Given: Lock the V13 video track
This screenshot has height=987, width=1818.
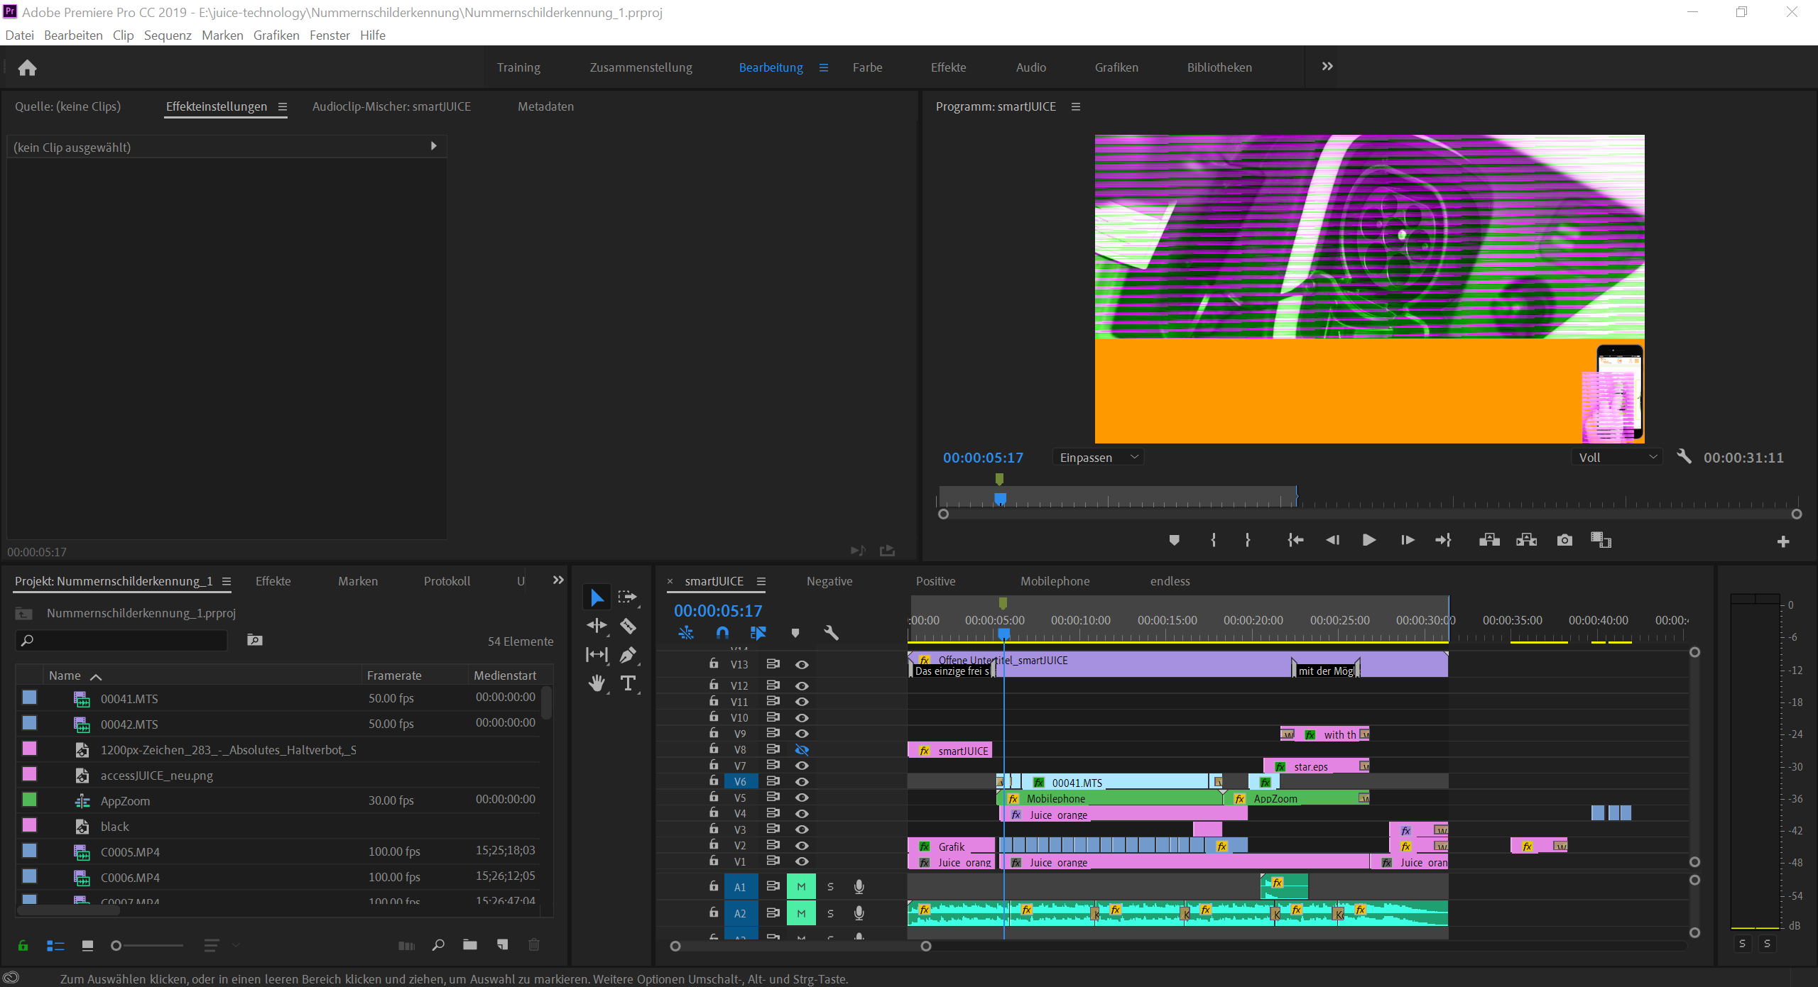Looking at the screenshot, I should click(713, 664).
